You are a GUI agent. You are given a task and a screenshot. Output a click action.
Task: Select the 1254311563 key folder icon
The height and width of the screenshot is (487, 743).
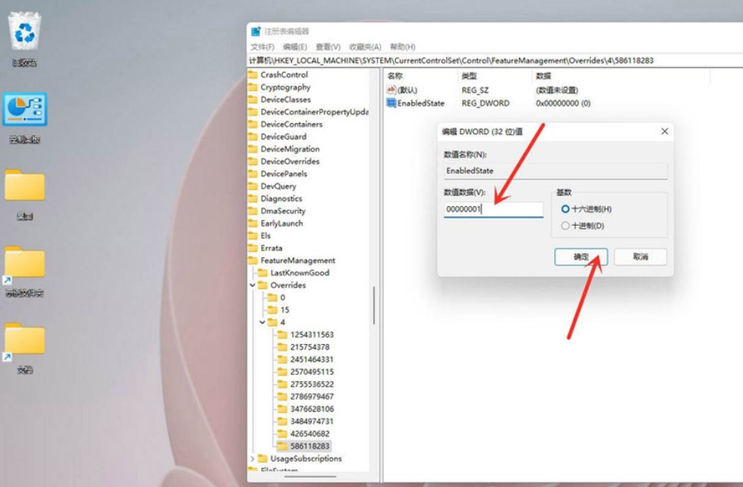click(282, 335)
